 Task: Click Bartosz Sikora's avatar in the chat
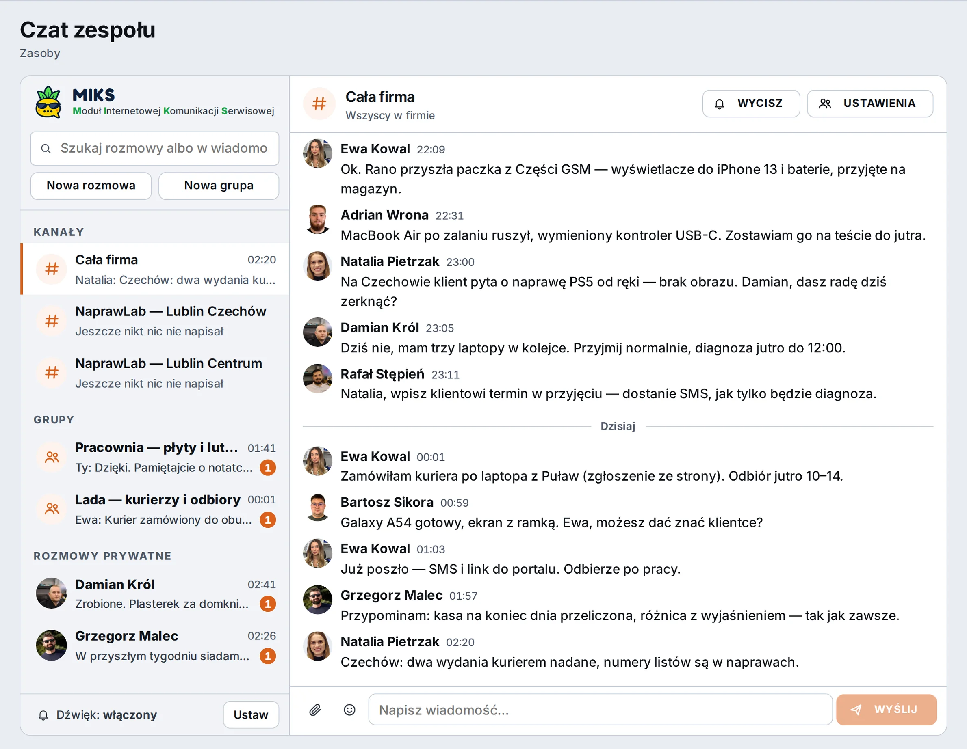pos(317,507)
